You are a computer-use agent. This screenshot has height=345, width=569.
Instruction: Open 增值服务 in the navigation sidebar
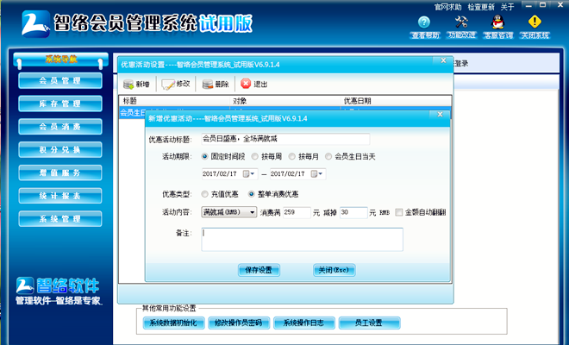point(60,172)
